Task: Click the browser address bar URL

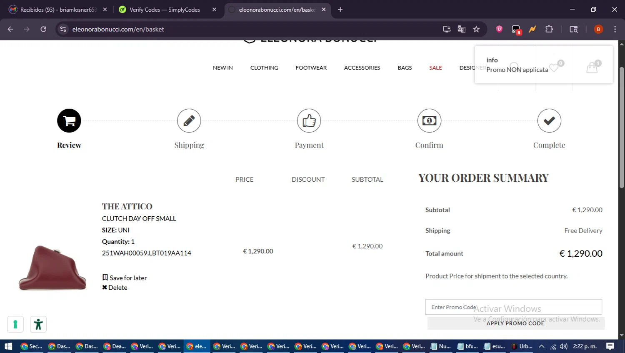Action: [118, 29]
